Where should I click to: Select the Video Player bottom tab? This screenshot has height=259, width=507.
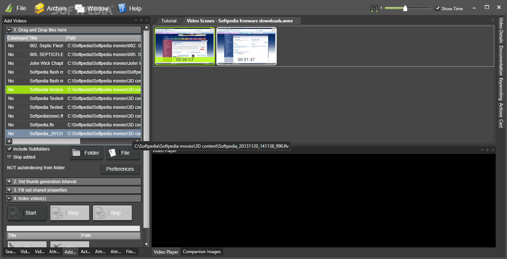(x=166, y=252)
